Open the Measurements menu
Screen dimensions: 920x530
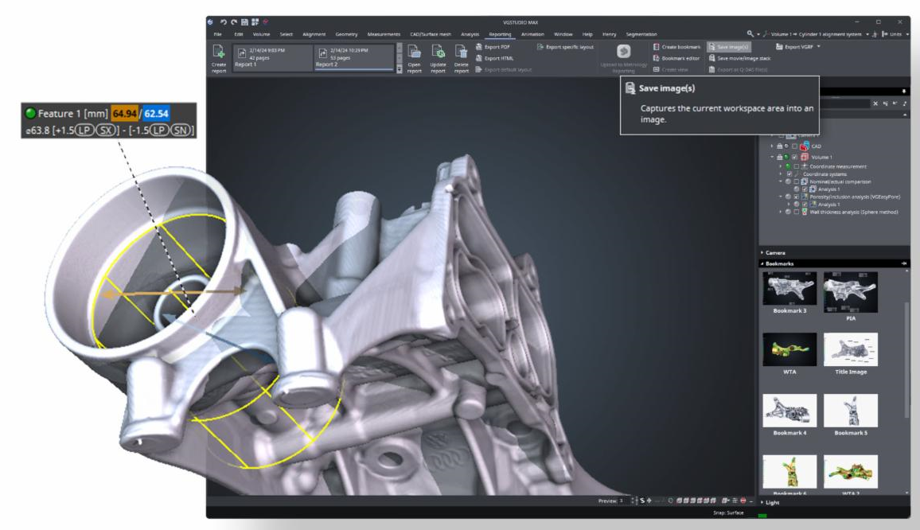point(384,34)
